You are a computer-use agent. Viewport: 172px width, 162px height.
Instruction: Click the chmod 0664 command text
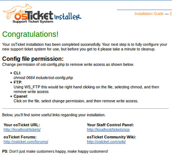click(x=43, y=78)
